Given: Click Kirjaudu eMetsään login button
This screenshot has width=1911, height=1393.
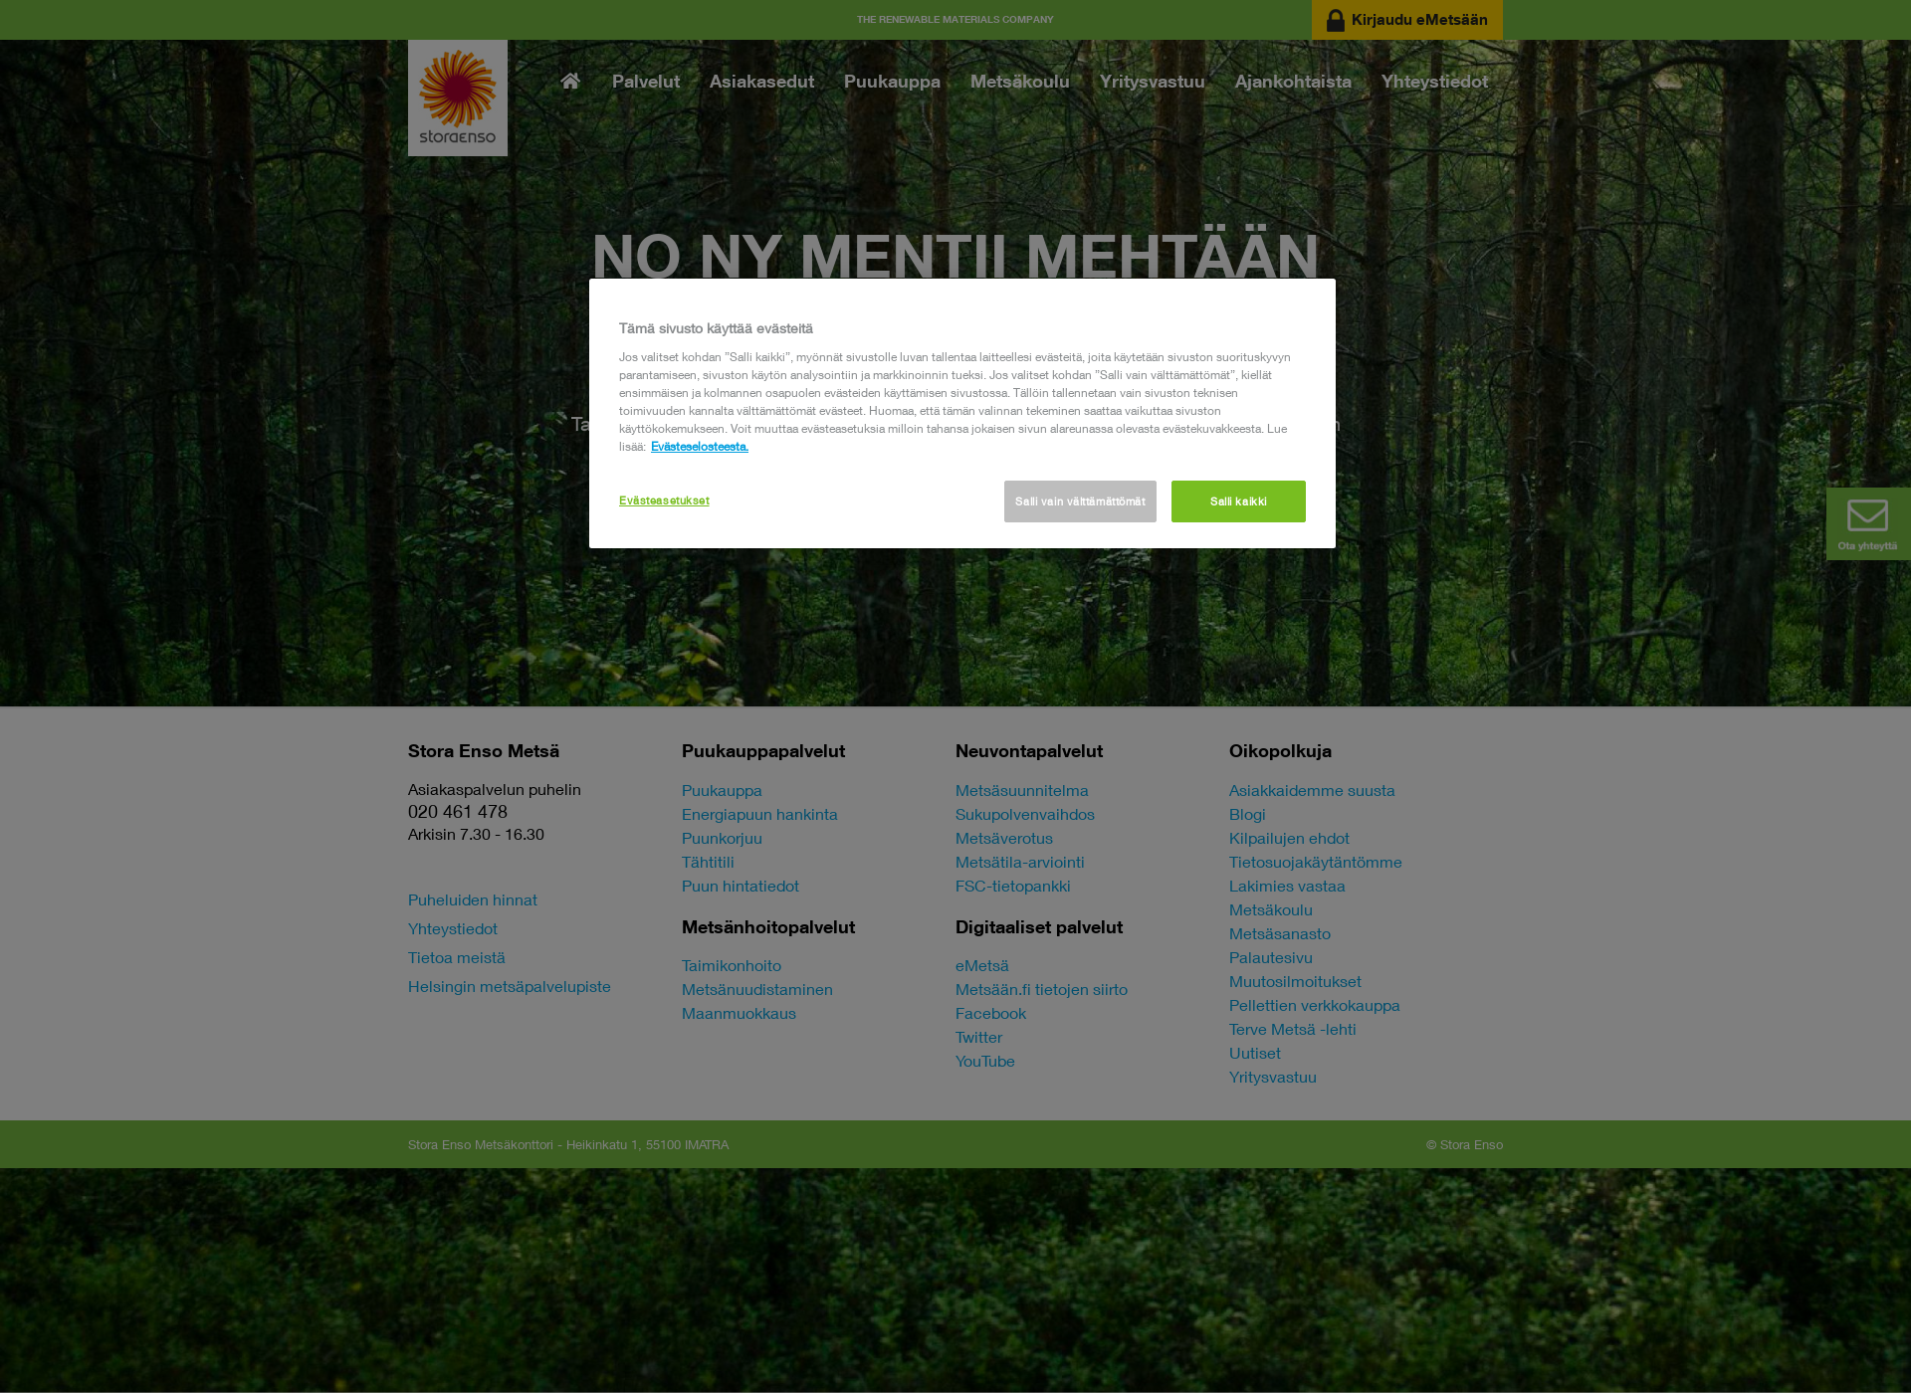Looking at the screenshot, I should [x=1408, y=19].
